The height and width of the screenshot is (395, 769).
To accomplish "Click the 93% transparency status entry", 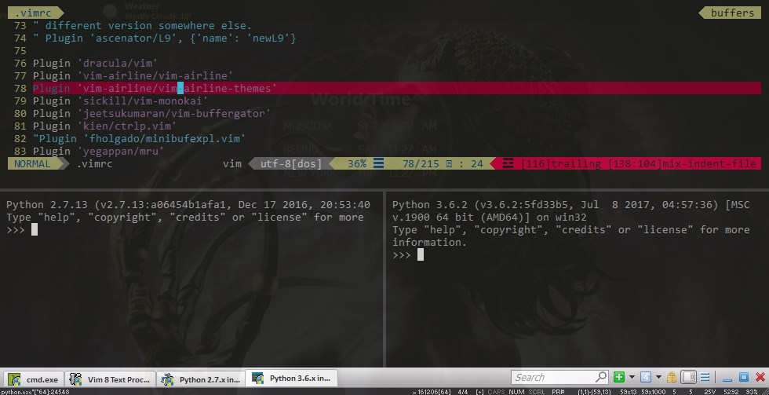I will [x=752, y=392].
